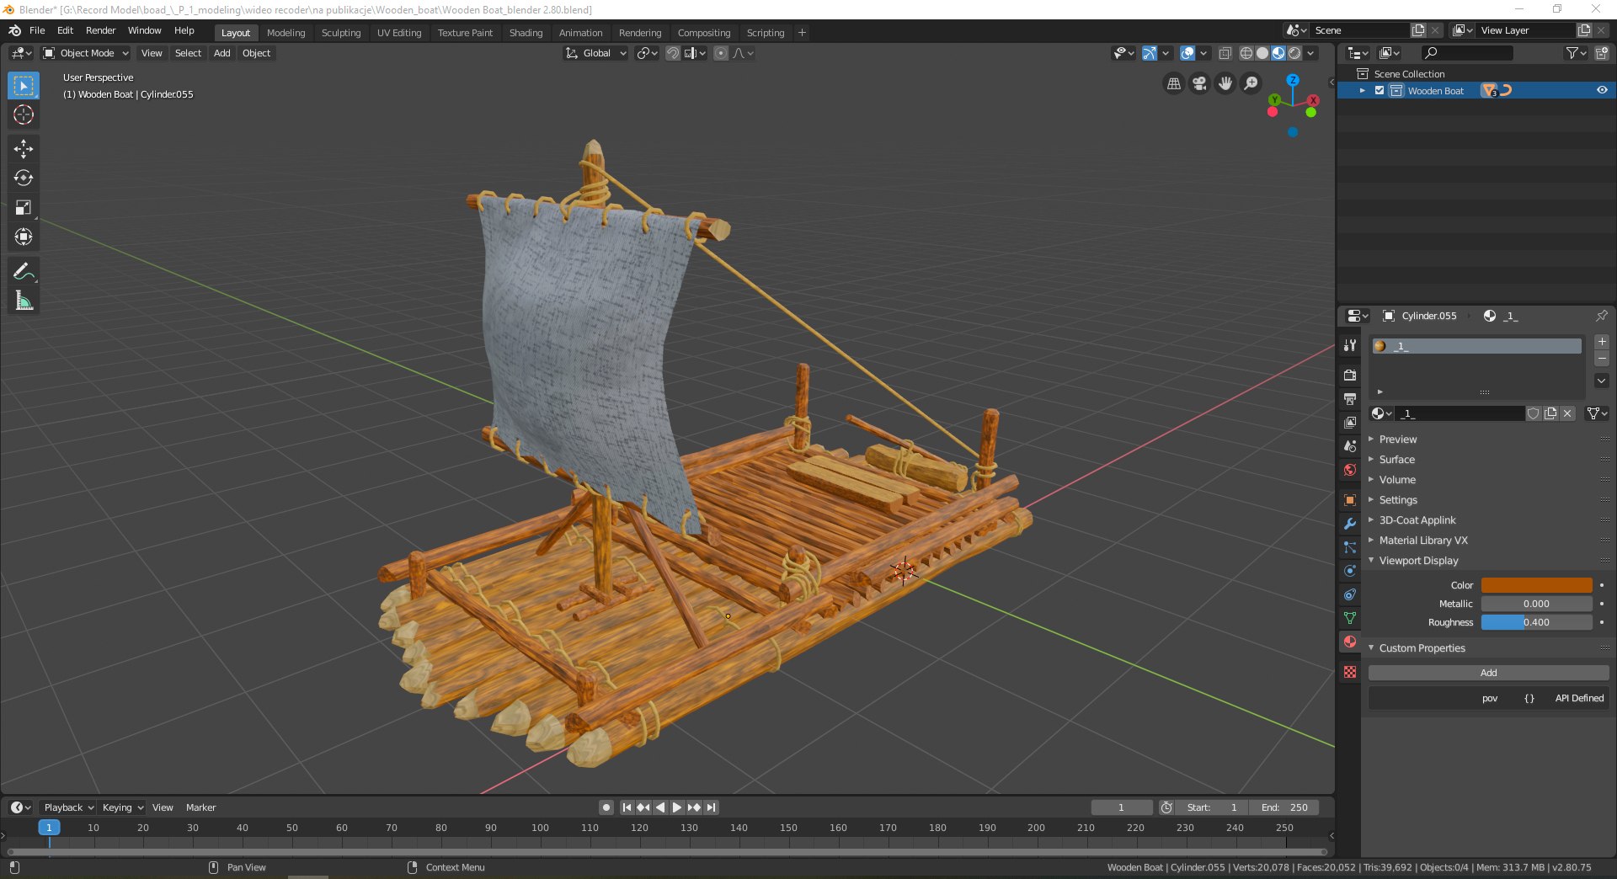The height and width of the screenshot is (879, 1617).
Task: Remove the selected material slot
Action: pos(1602,359)
